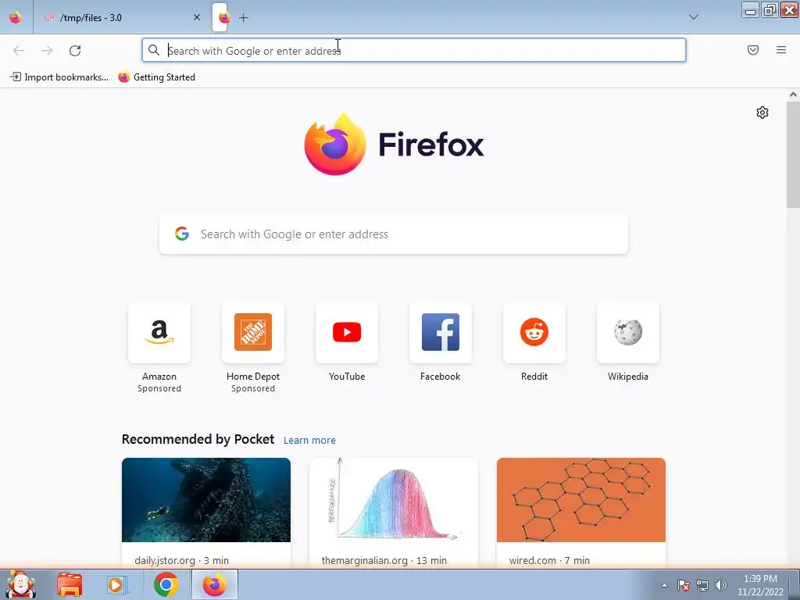The height and width of the screenshot is (600, 800).
Task: Select the active New Tab tab
Action: tap(220, 17)
